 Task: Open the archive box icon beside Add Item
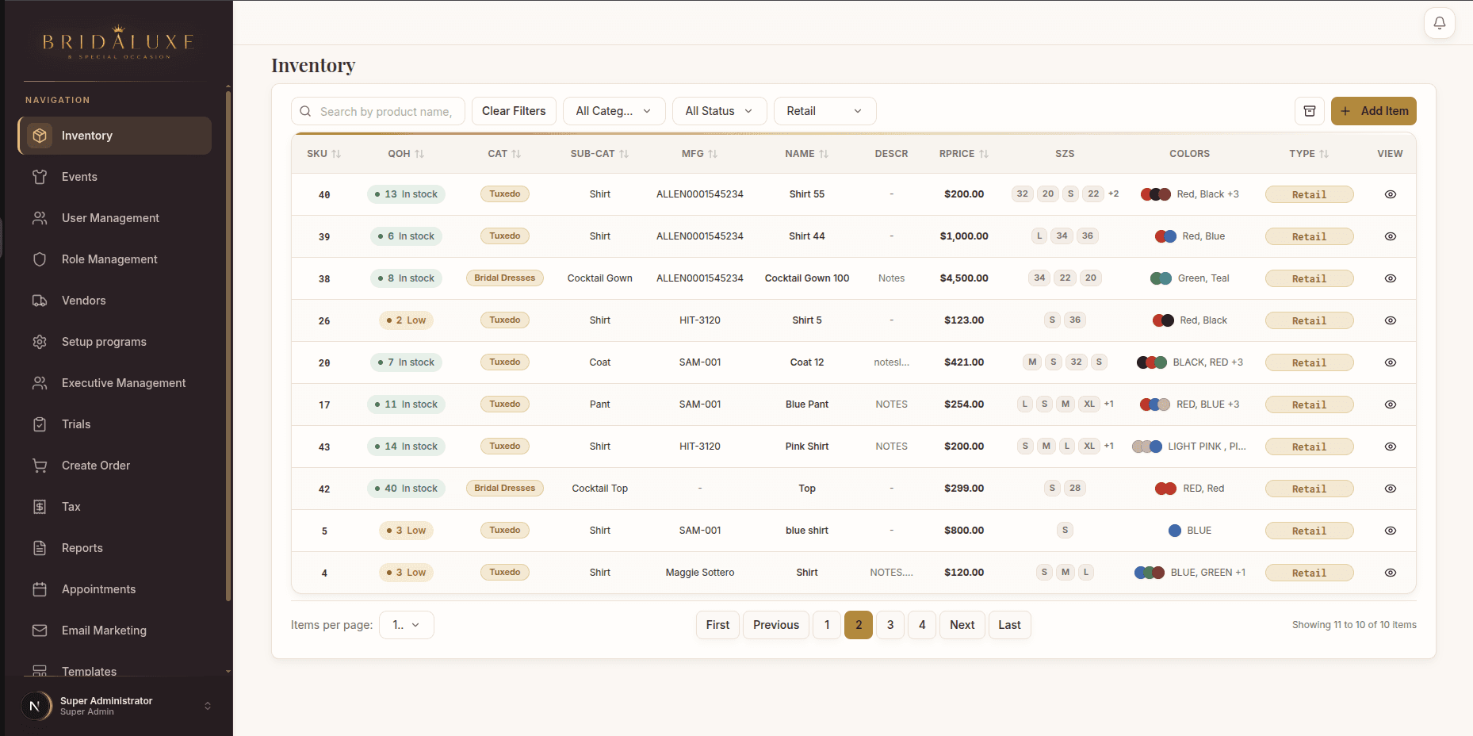[1310, 111]
